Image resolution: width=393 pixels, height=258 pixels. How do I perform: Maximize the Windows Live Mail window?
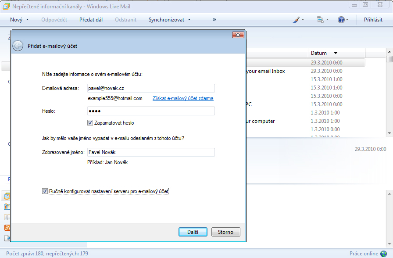pos(365,4)
